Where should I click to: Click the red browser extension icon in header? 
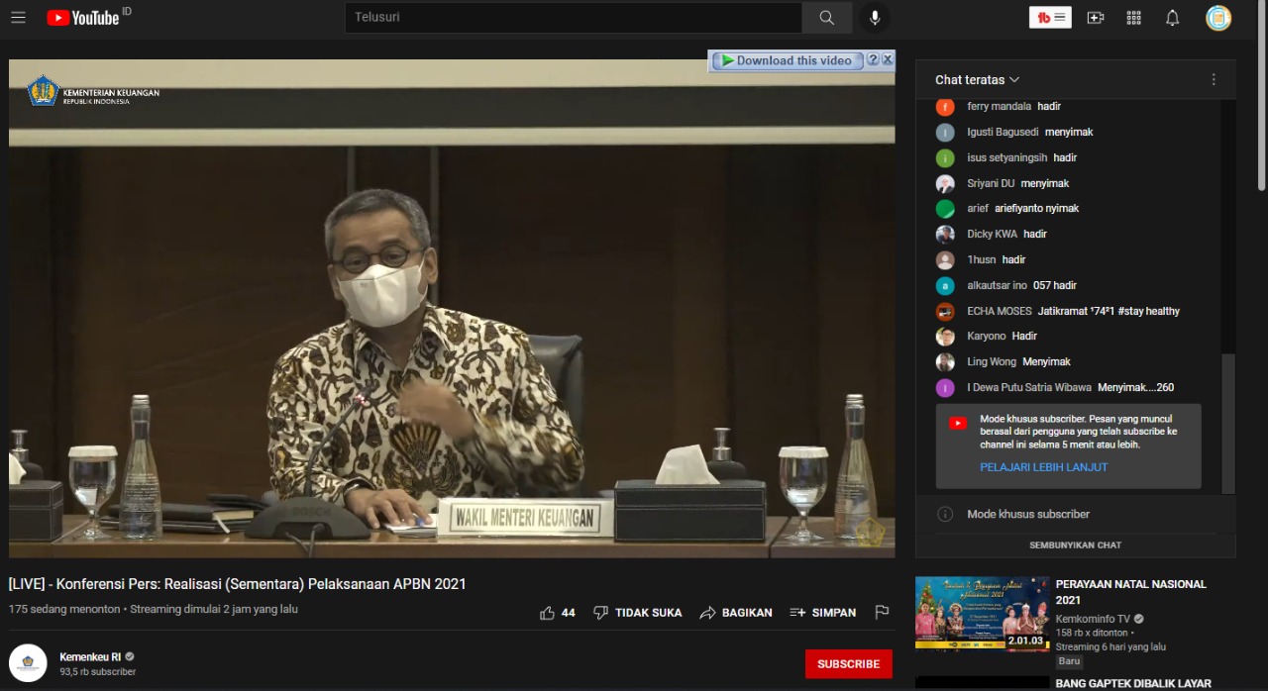coord(1050,18)
